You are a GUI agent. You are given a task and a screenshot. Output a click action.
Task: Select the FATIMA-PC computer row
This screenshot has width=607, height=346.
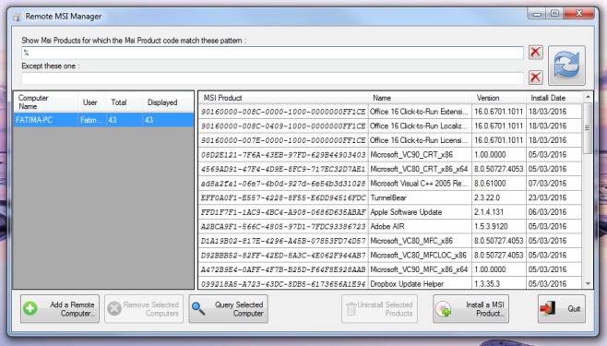(103, 120)
